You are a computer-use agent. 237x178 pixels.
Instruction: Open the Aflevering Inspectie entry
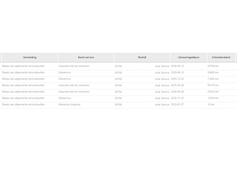point(118,105)
